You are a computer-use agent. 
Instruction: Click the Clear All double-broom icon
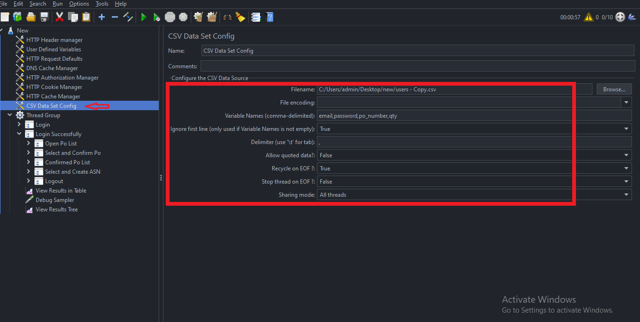coord(212,17)
